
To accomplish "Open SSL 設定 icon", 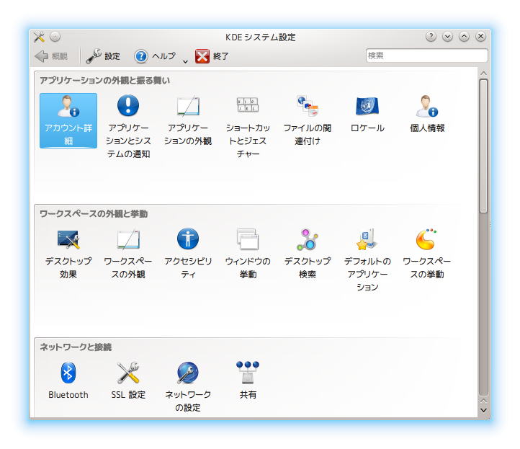I will click(127, 373).
